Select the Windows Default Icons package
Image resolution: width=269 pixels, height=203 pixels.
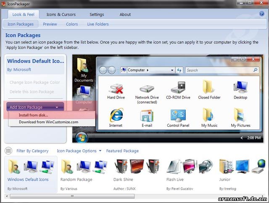tap(31, 174)
